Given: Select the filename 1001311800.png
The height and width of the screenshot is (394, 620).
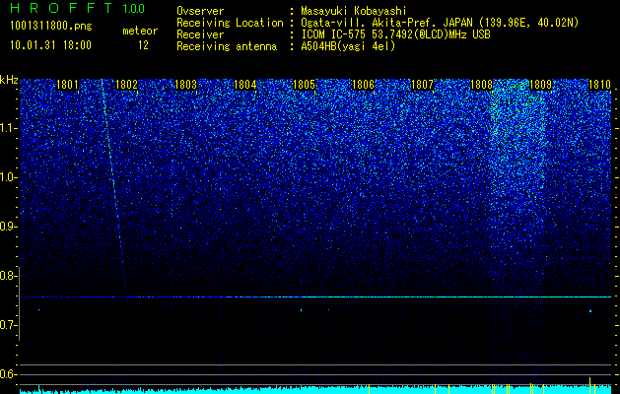Looking at the screenshot, I should tap(51, 27).
